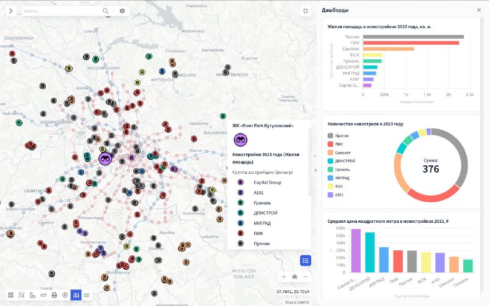Reset map to home extent
Screen dimensions: 489x306
point(295,277)
